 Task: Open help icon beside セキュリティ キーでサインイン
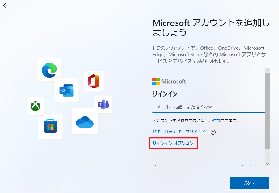pyautogui.click(x=213, y=132)
